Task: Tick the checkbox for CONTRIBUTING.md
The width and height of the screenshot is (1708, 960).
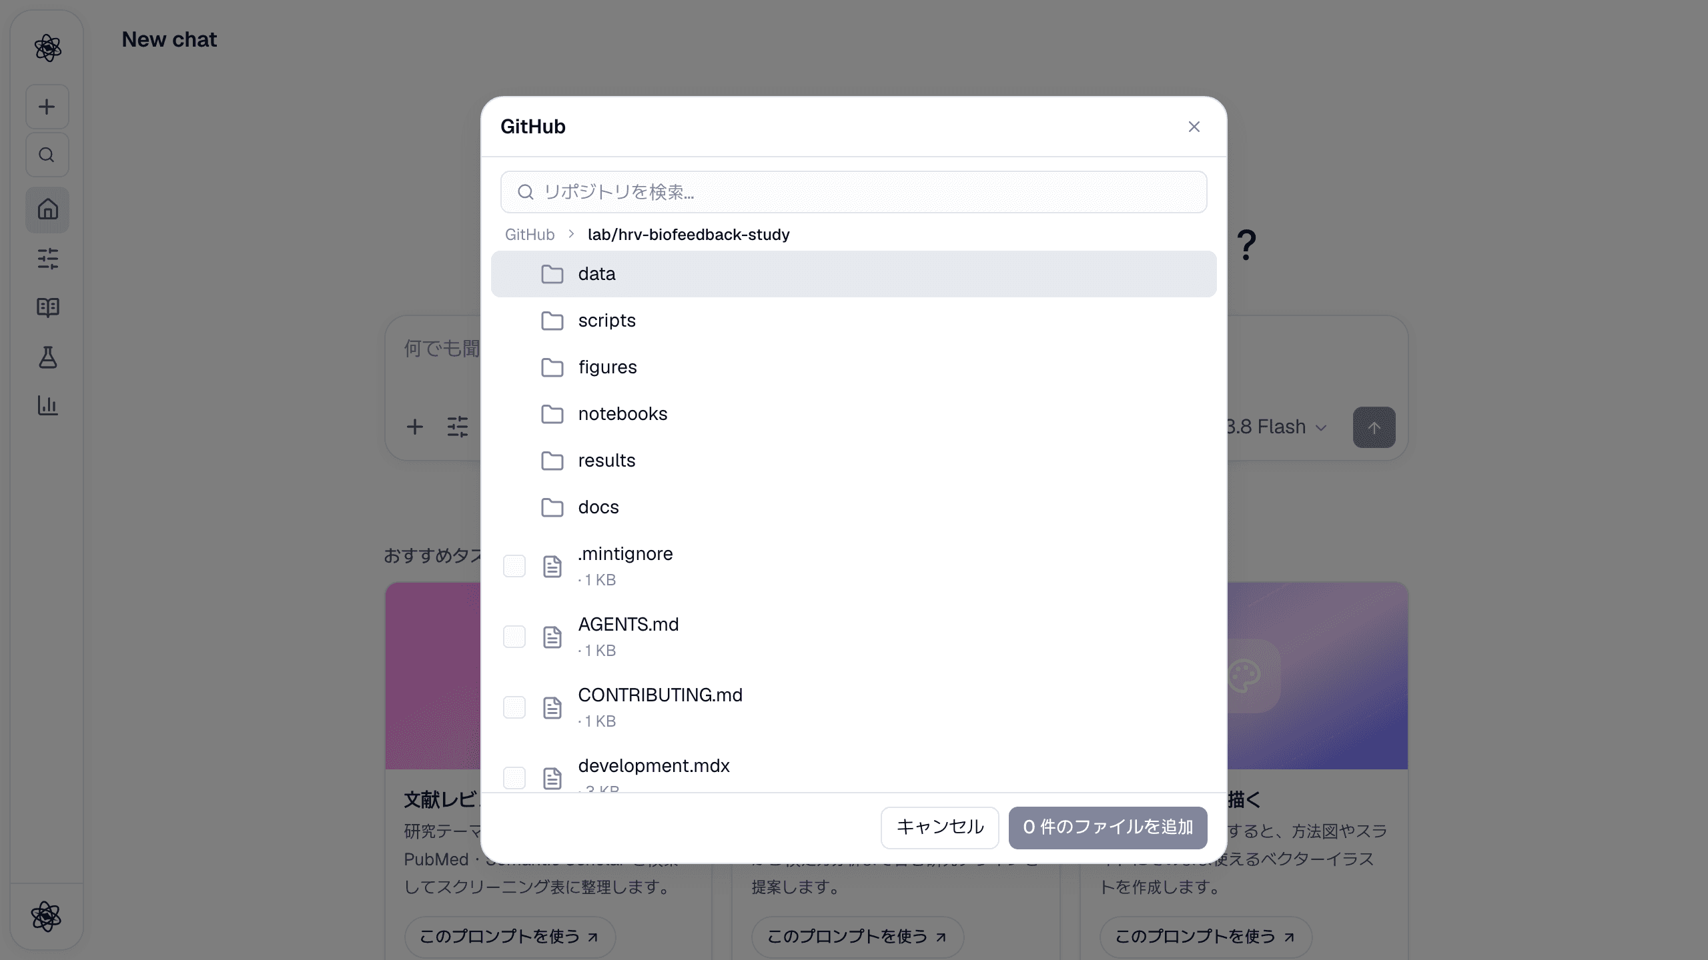Action: (514, 707)
